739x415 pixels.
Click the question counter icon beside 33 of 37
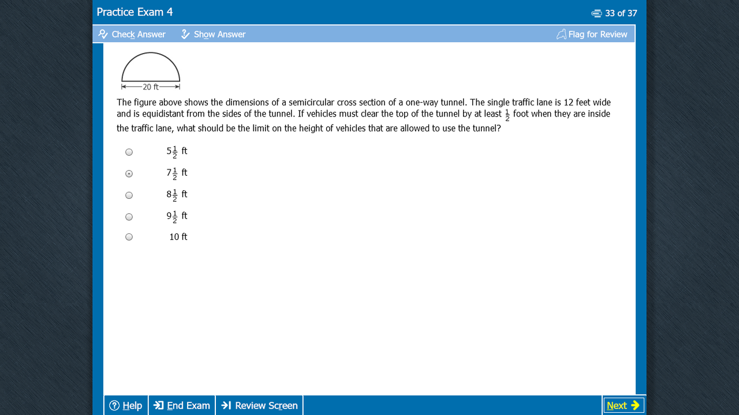pos(596,13)
